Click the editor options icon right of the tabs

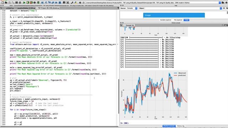118,8
